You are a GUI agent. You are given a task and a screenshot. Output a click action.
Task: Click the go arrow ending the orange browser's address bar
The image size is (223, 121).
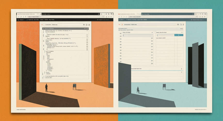coord(103,17)
